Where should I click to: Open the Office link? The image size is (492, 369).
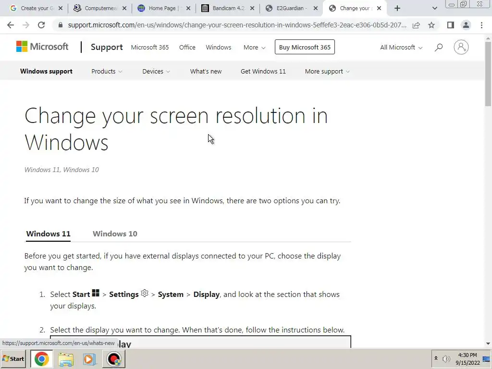[187, 48]
